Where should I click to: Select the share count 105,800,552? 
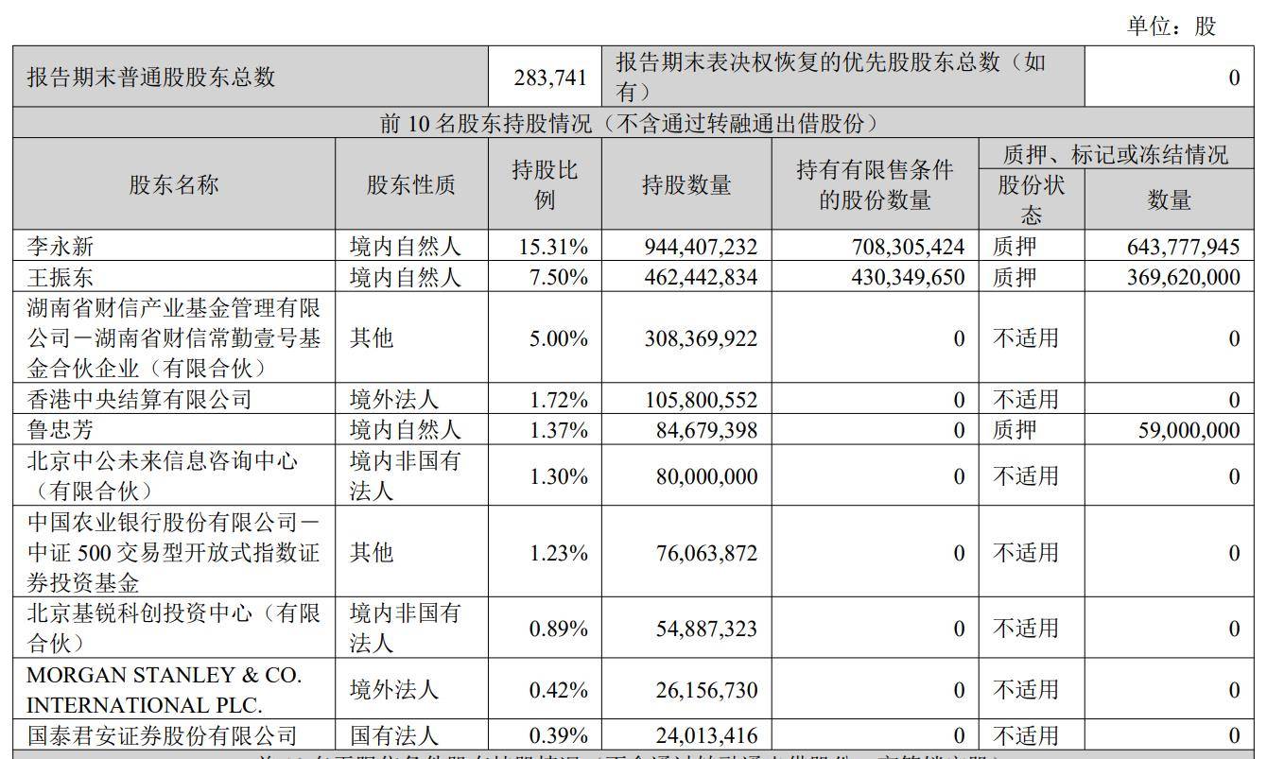[700, 399]
